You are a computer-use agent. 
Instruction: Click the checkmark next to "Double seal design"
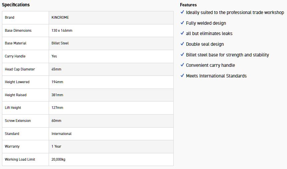(x=182, y=44)
